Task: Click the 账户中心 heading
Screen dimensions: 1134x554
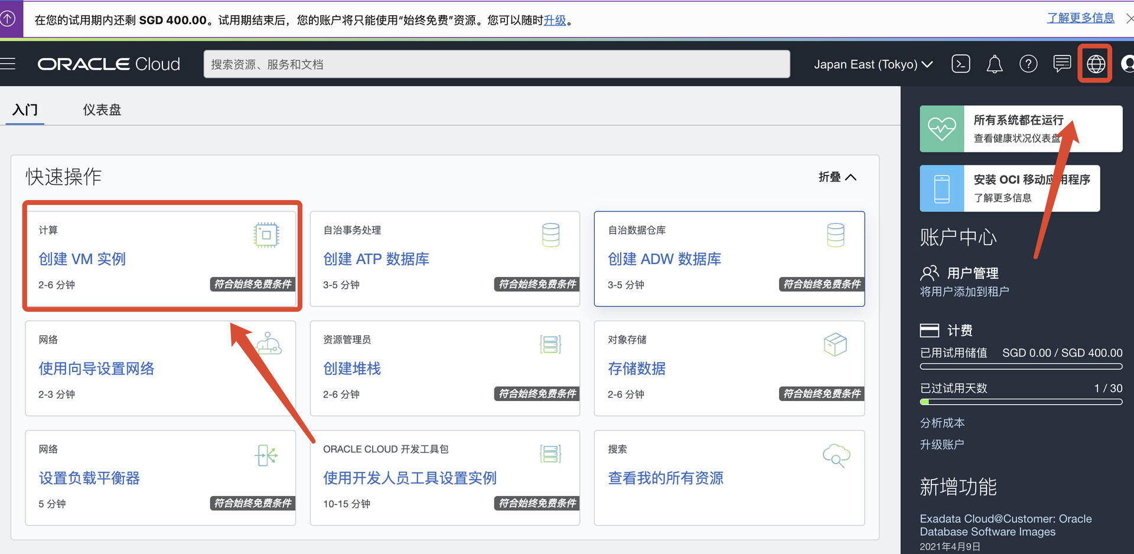Action: point(958,237)
